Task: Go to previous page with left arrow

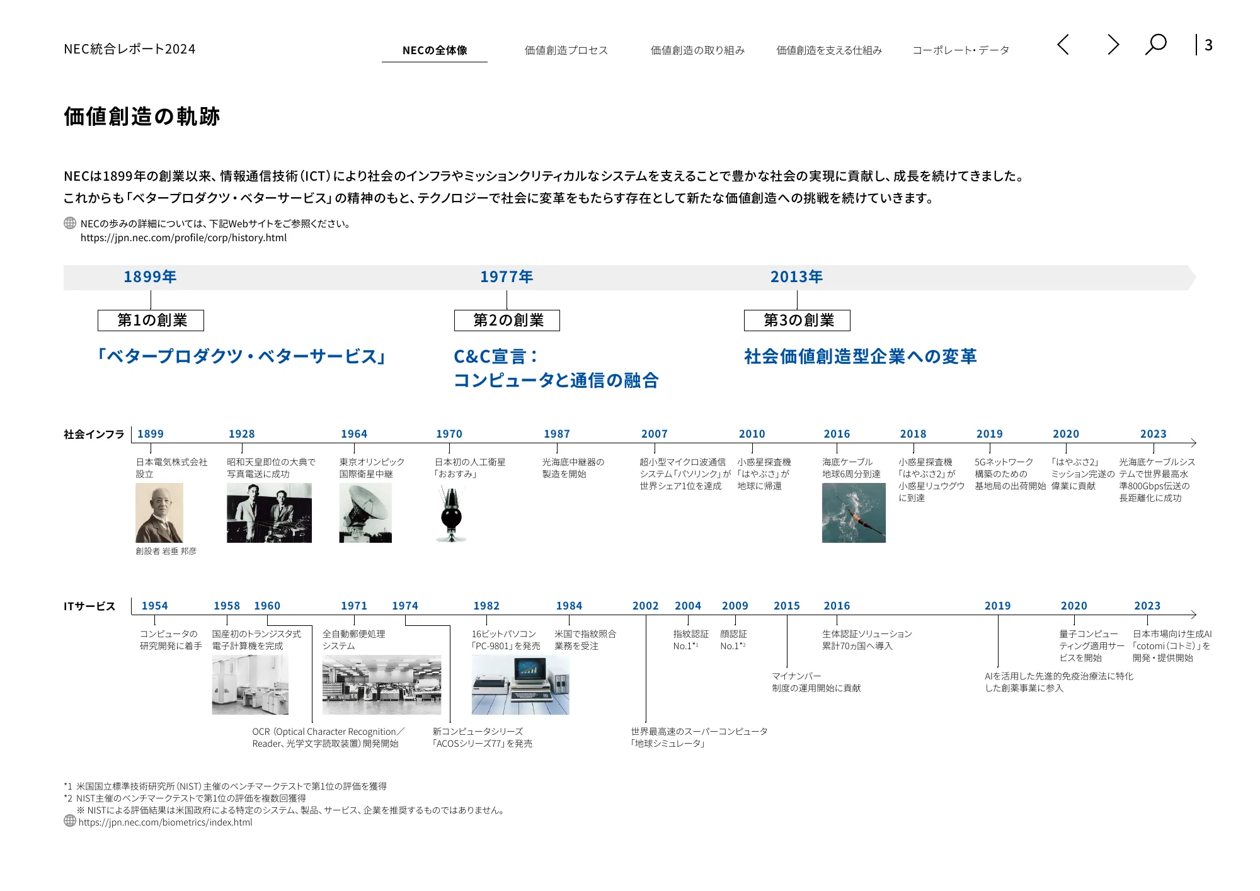Action: click(1063, 45)
